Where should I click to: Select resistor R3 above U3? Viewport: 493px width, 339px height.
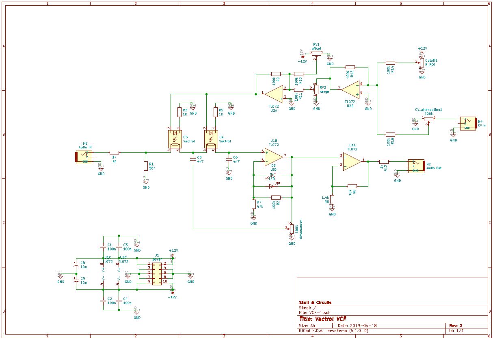click(179, 112)
